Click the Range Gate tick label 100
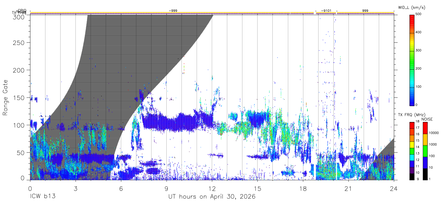 click(19, 125)
